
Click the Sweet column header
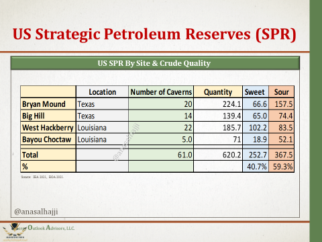pos(256,92)
